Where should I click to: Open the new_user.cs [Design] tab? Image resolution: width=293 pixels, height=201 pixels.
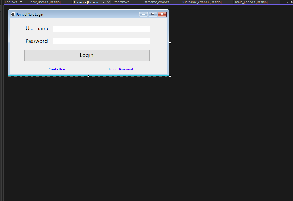(46, 2)
